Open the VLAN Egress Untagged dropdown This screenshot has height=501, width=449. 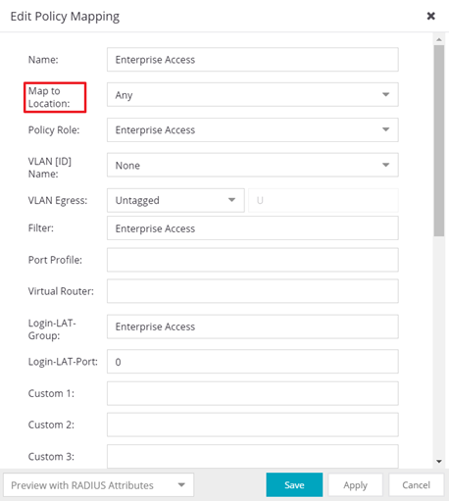[x=175, y=200]
